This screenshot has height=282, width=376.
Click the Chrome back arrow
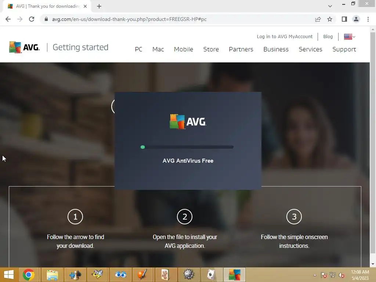[8, 19]
